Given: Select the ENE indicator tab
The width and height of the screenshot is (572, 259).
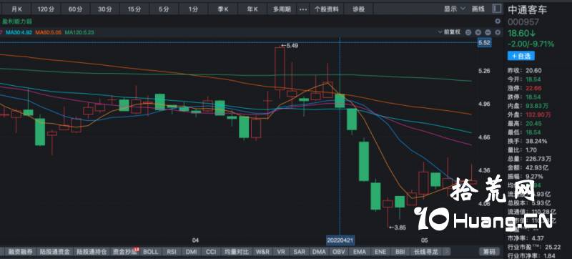Looking at the screenshot, I should (380, 252).
